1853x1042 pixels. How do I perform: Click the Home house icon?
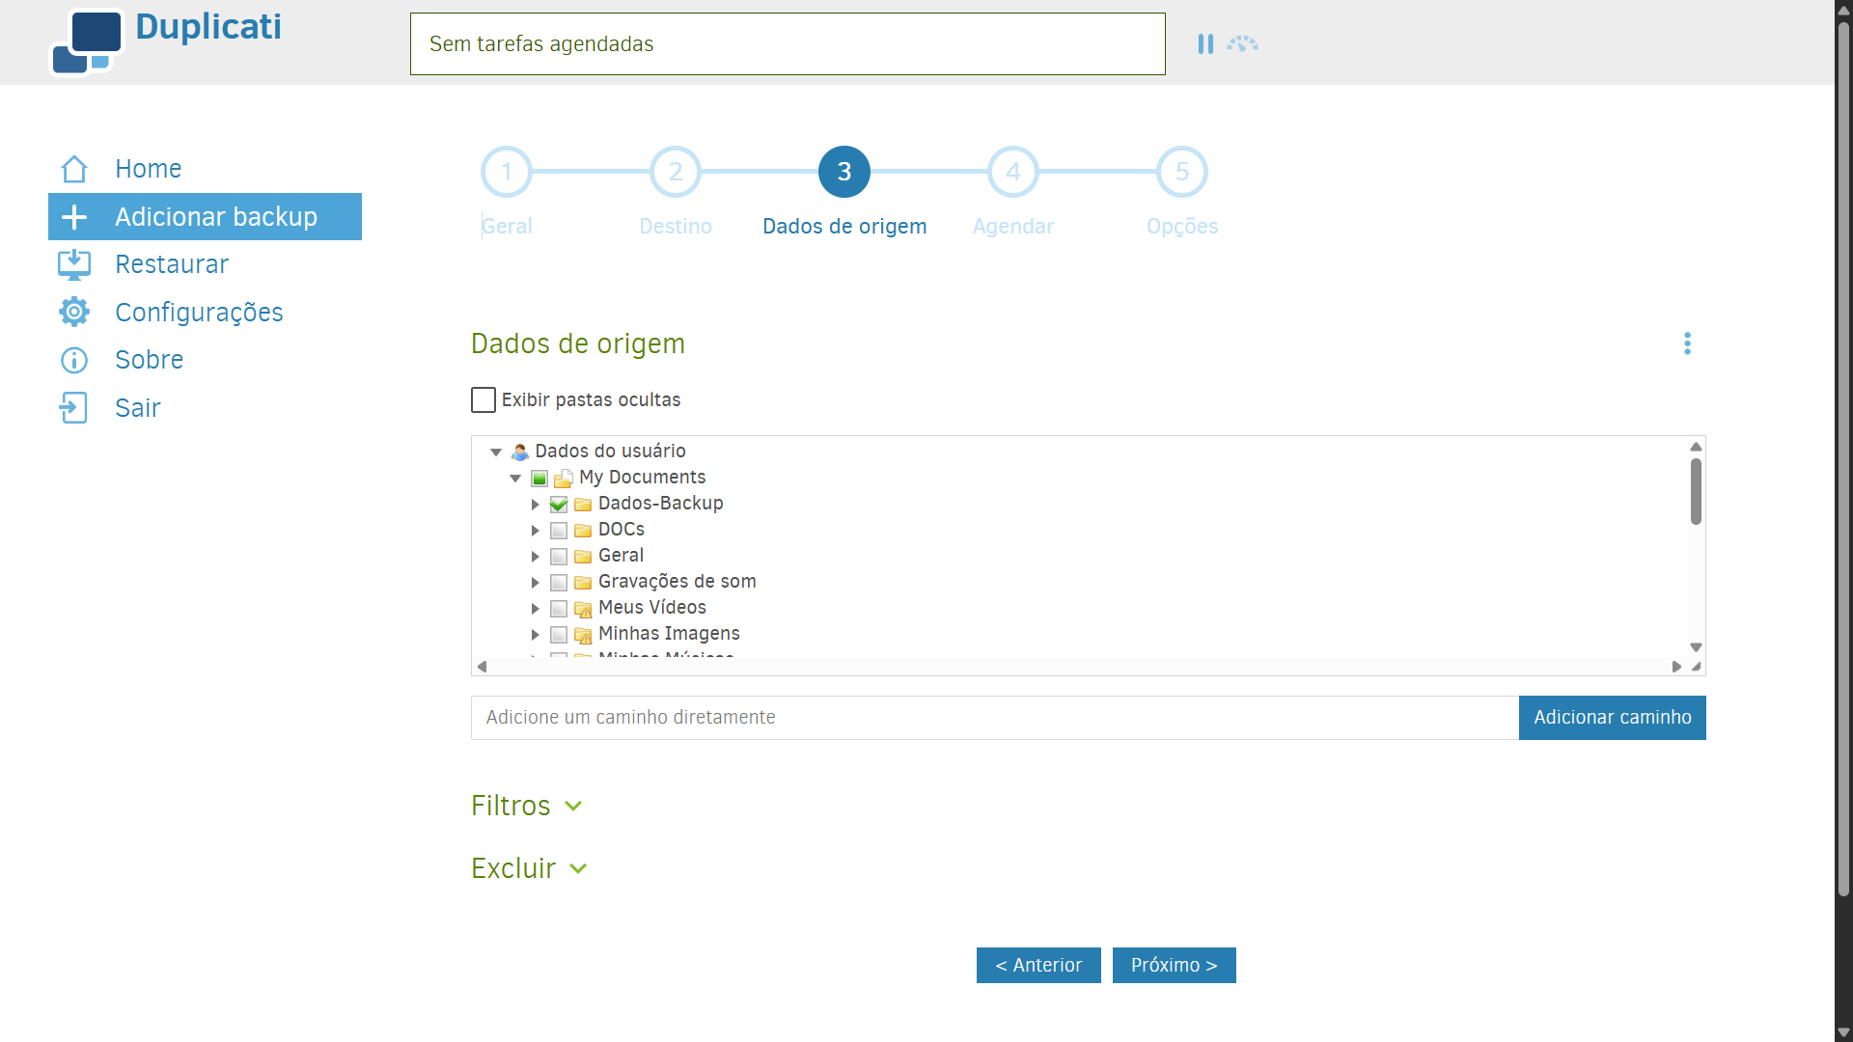[74, 169]
